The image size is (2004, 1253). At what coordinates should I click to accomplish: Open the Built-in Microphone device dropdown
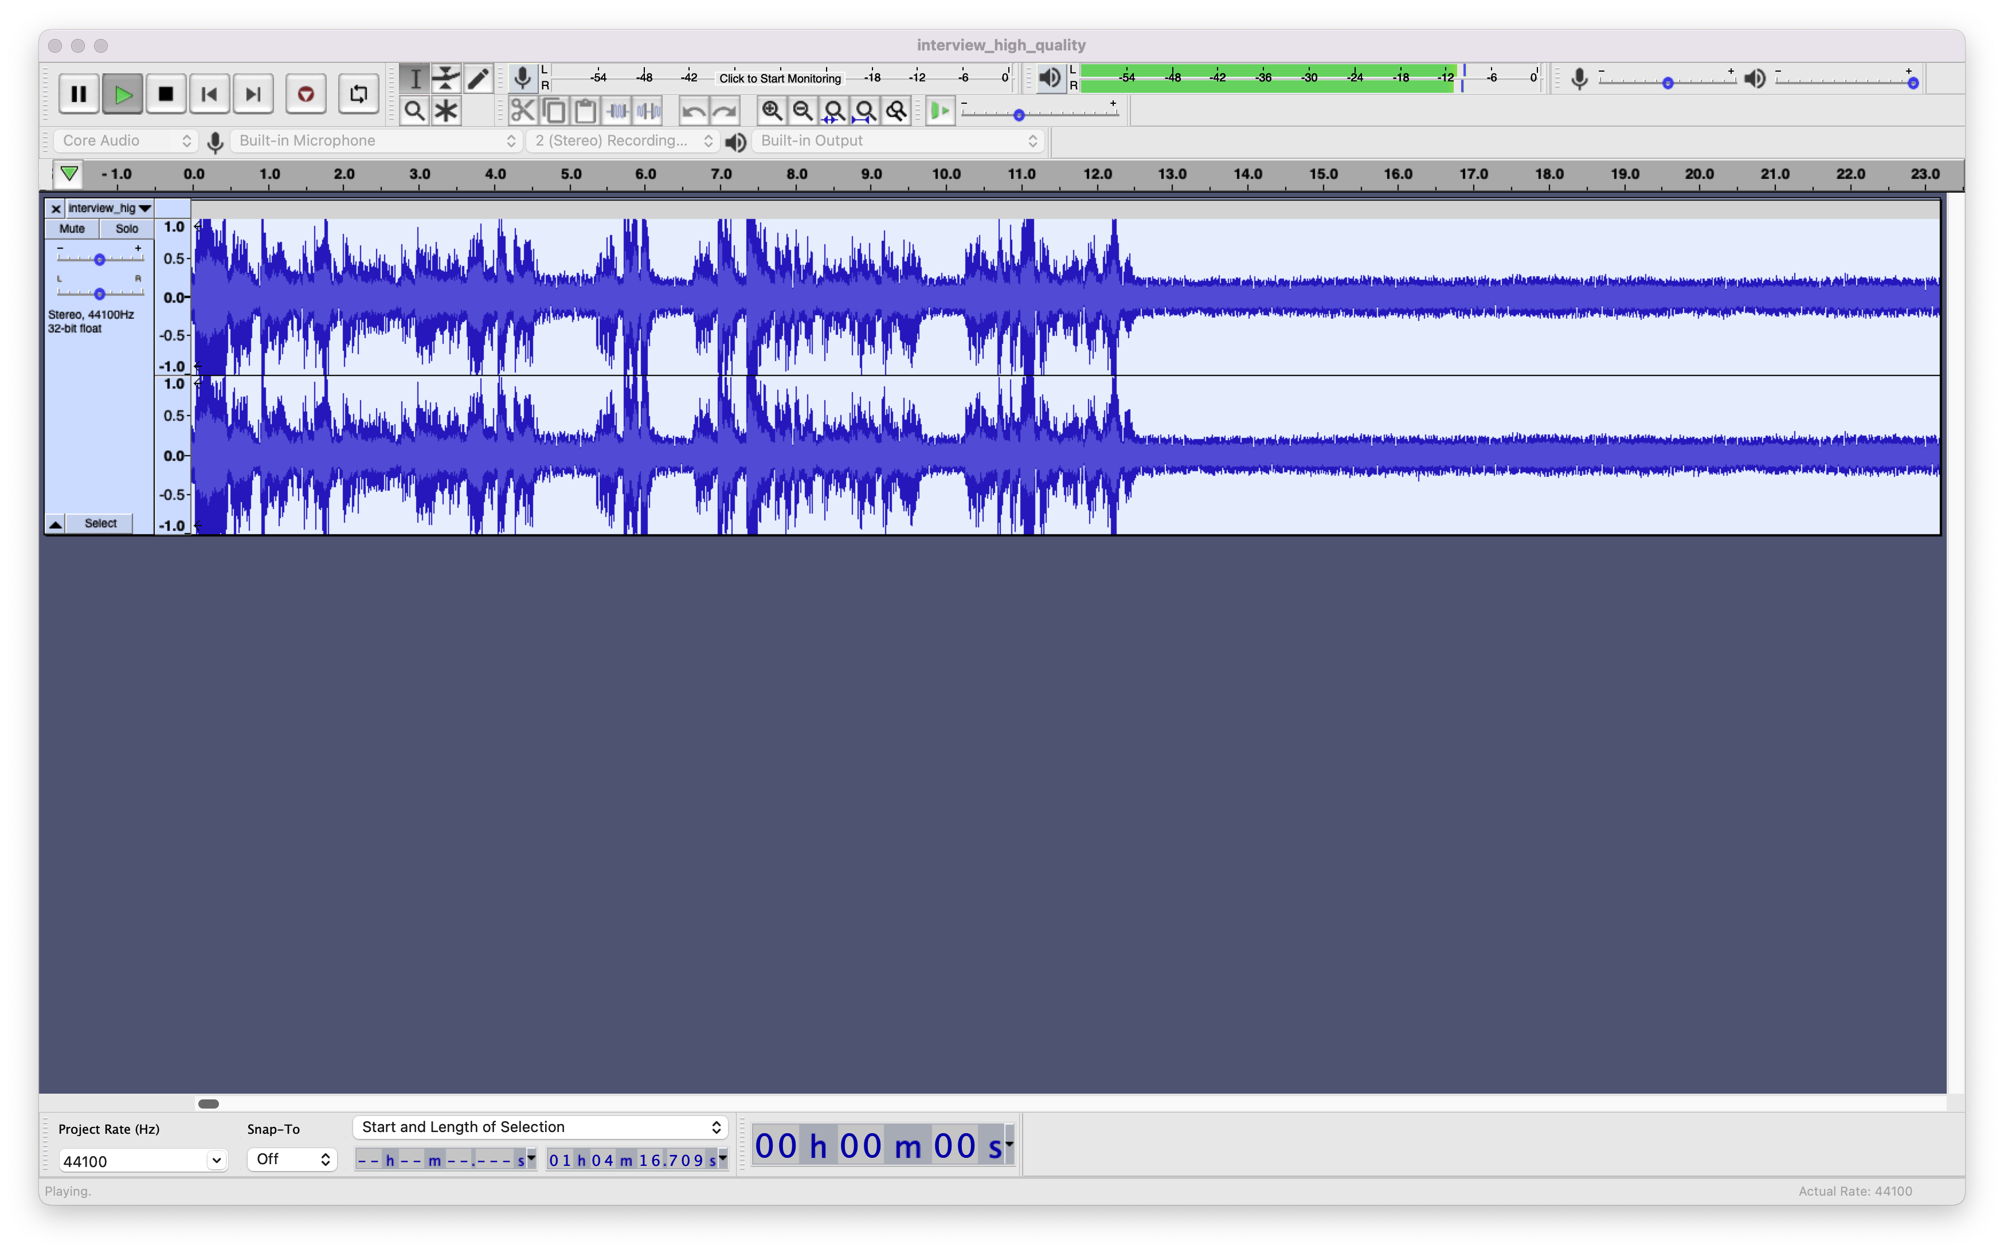(x=375, y=141)
